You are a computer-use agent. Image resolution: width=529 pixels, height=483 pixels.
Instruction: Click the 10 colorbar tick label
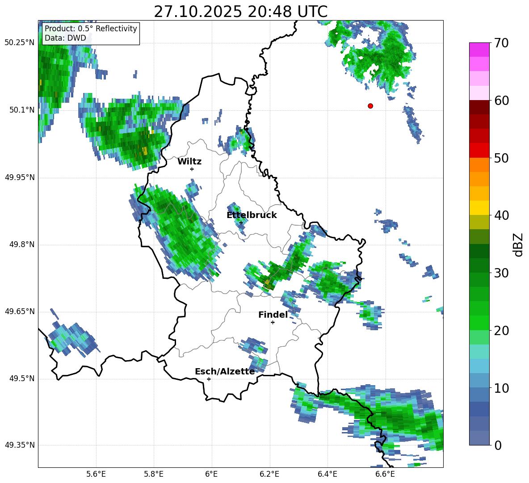[x=501, y=388]
